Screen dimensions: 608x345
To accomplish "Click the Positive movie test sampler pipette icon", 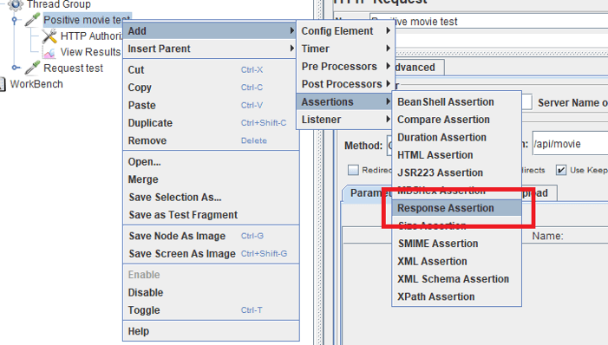I will coord(33,19).
